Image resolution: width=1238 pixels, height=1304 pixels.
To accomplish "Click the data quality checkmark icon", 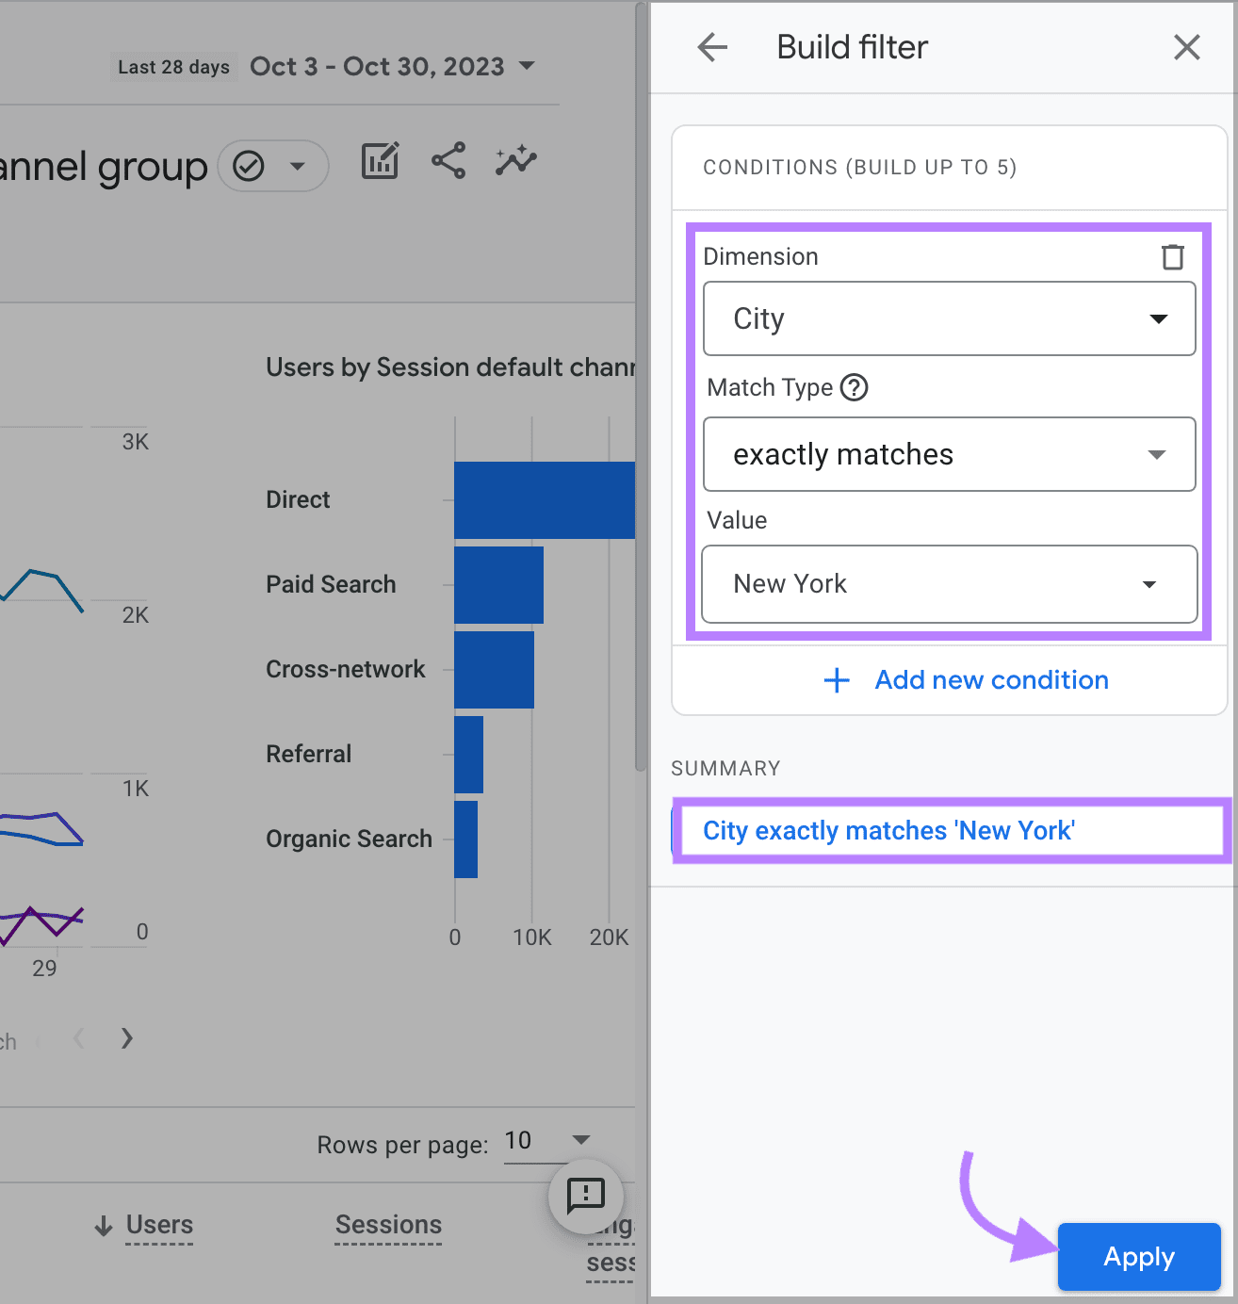I will pyautogui.click(x=247, y=165).
